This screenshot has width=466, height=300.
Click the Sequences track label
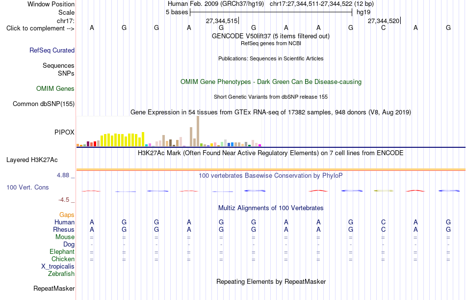click(x=58, y=65)
